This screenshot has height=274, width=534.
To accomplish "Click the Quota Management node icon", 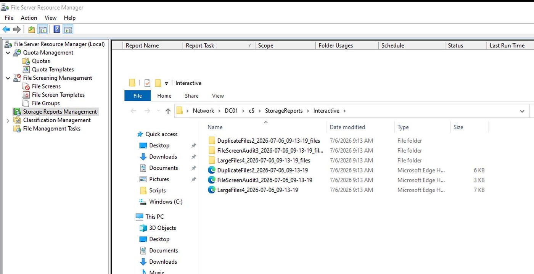I will pyautogui.click(x=17, y=53).
